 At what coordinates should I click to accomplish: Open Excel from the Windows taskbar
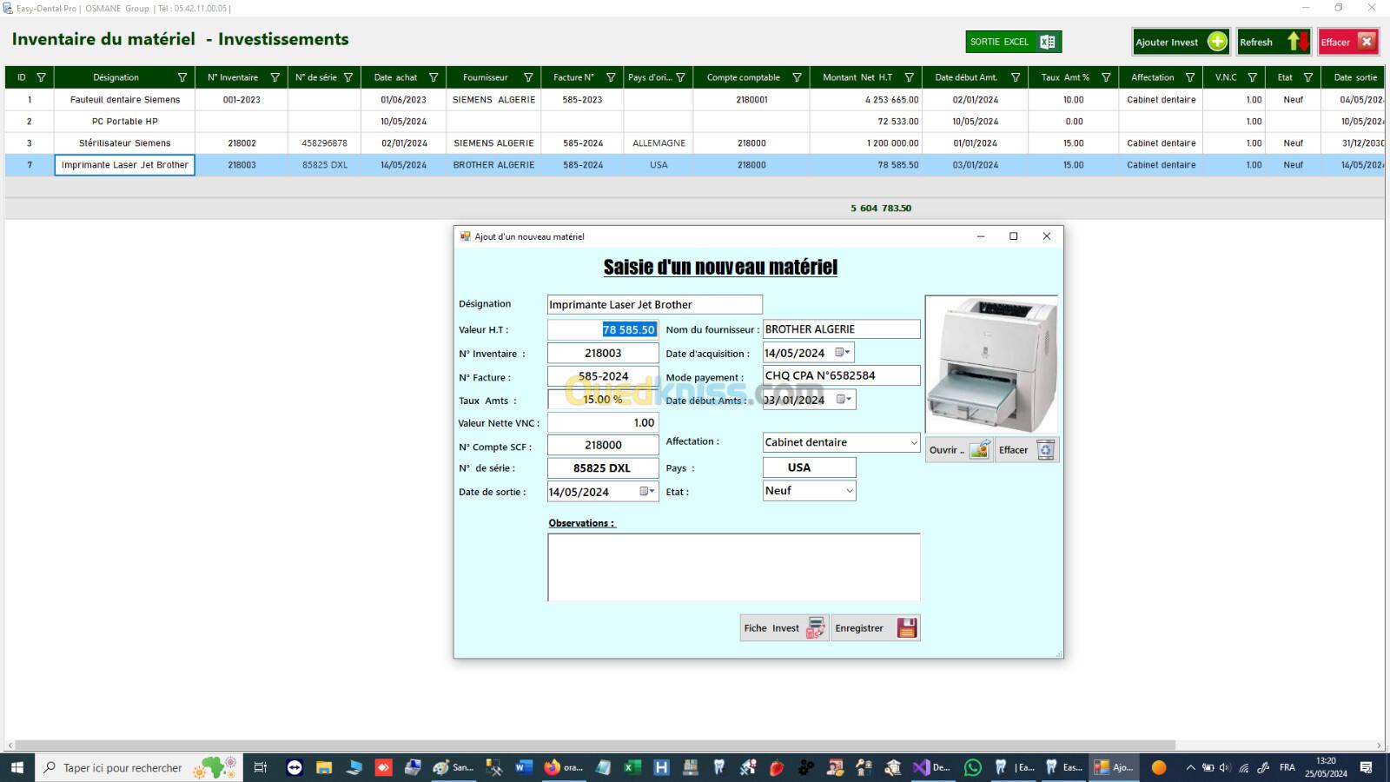click(632, 767)
